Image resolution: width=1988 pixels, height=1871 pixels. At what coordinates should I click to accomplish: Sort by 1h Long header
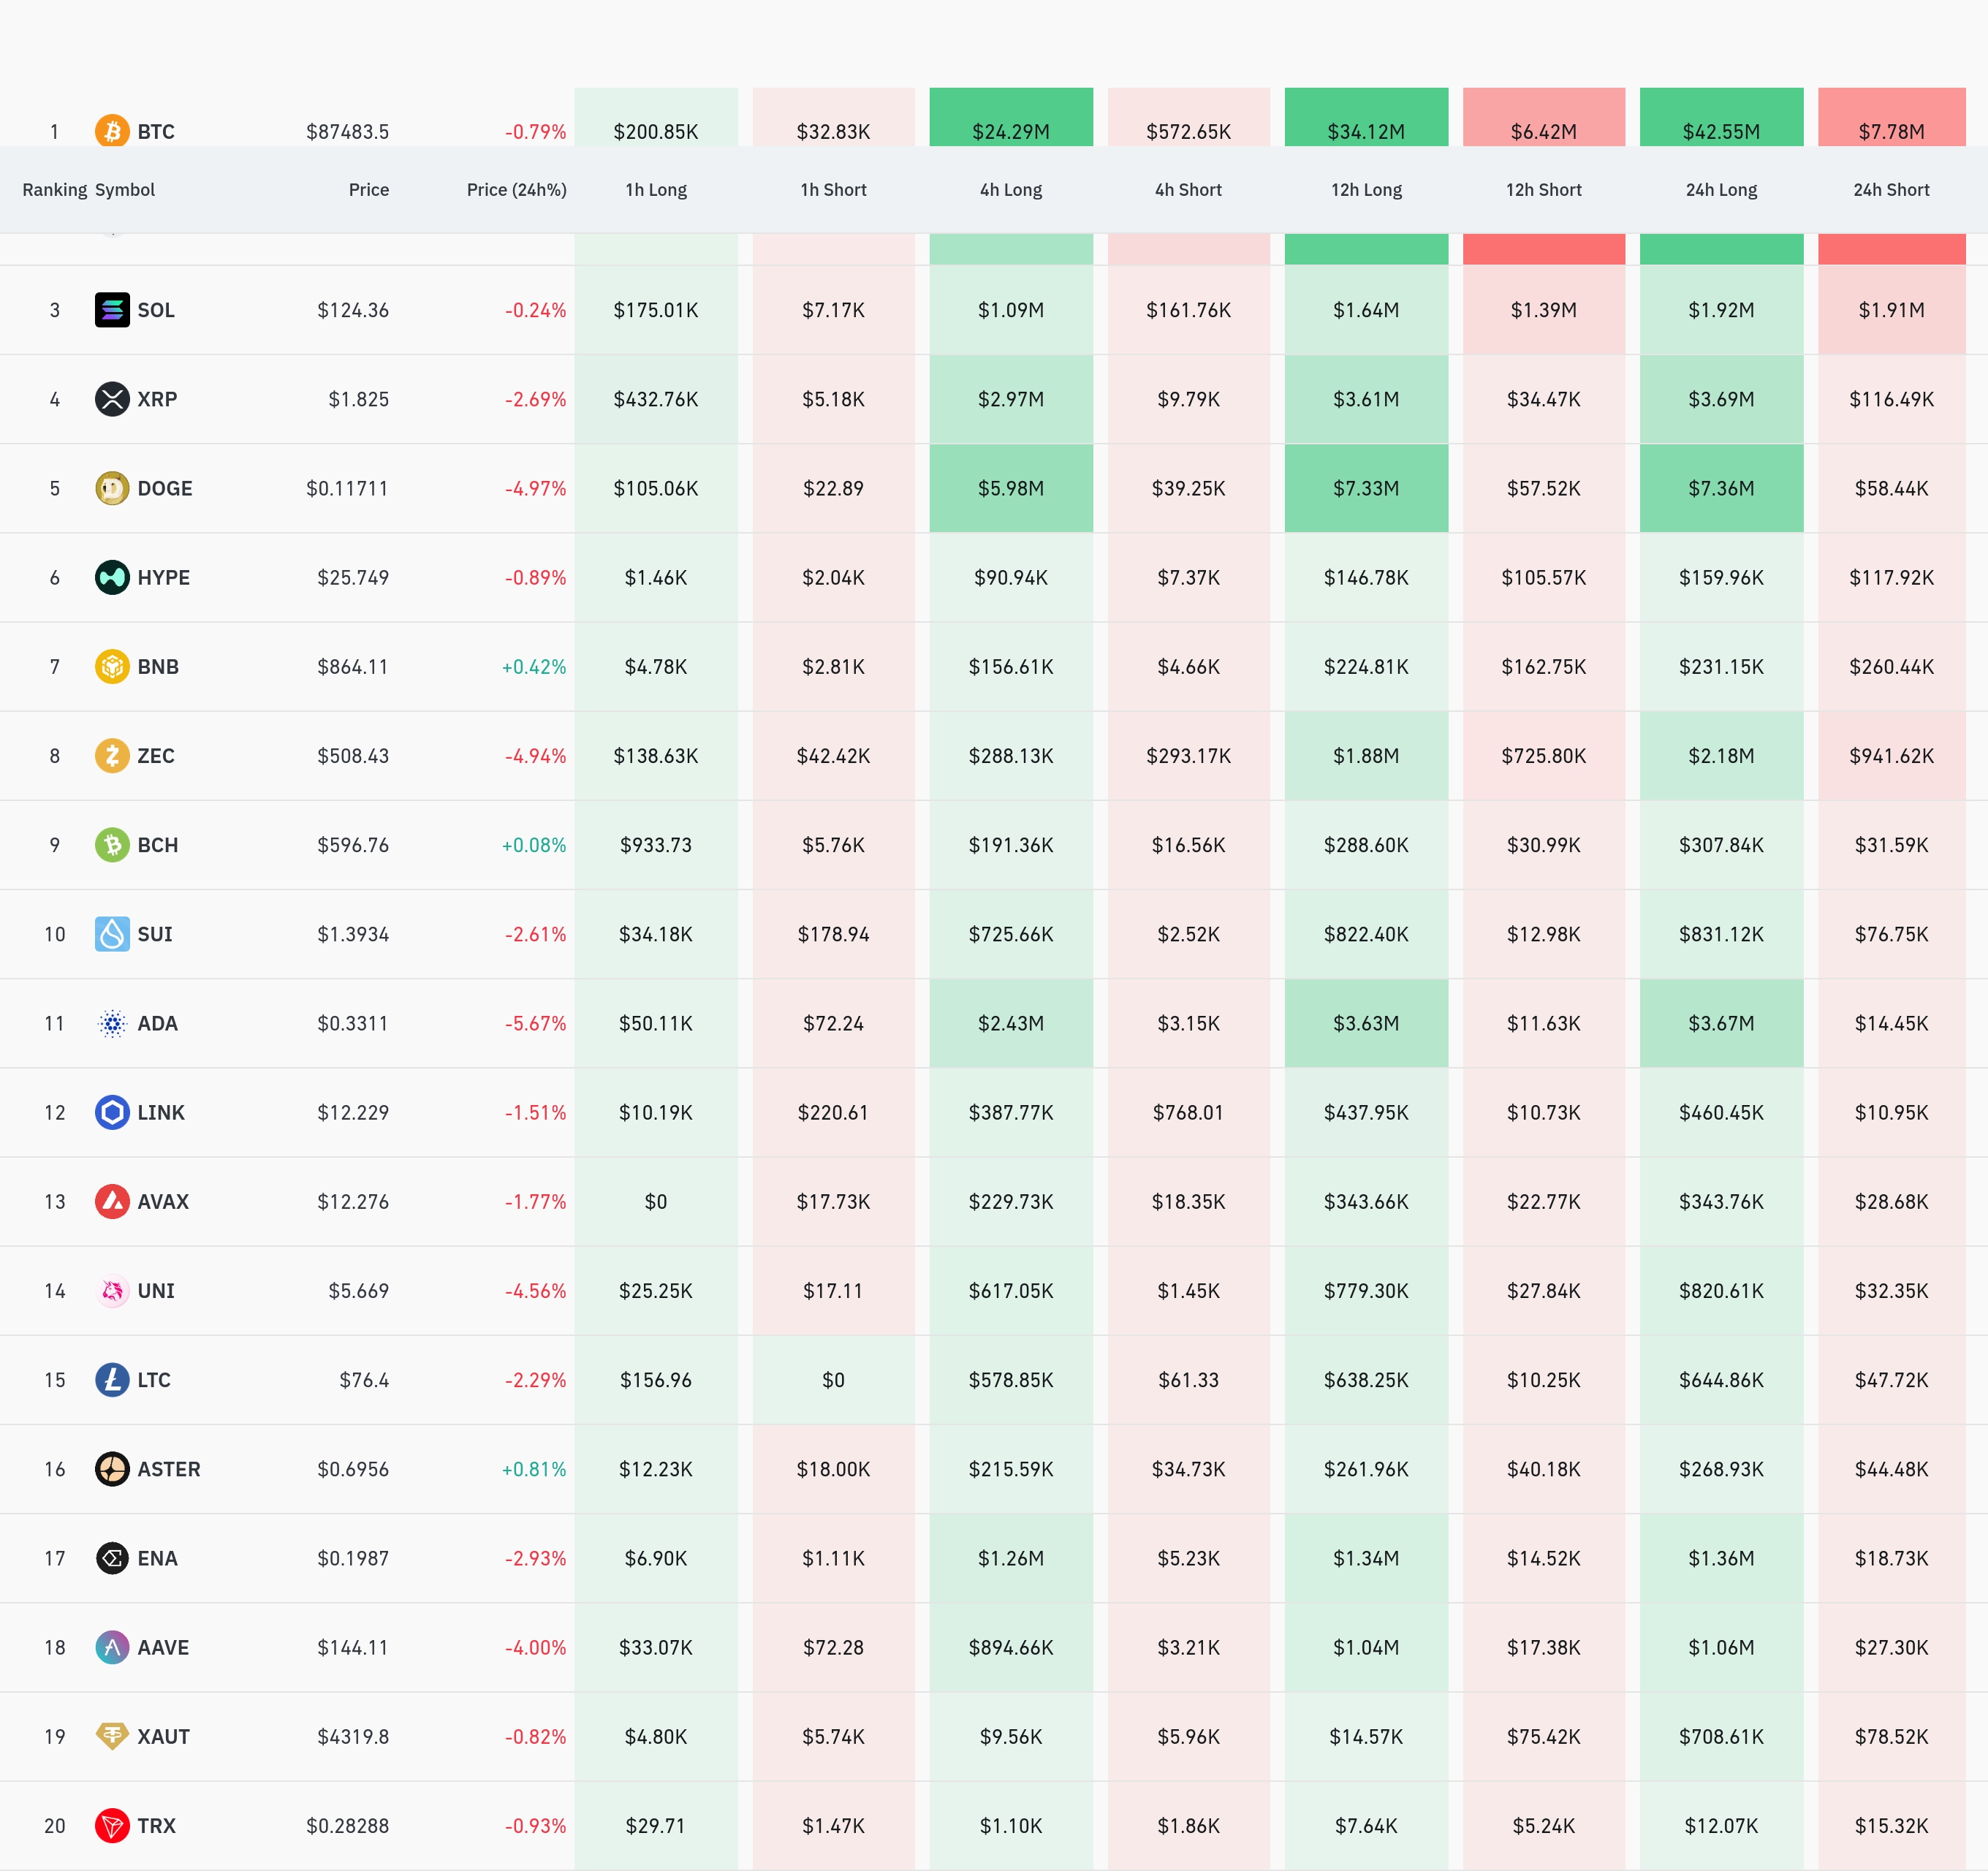click(656, 190)
